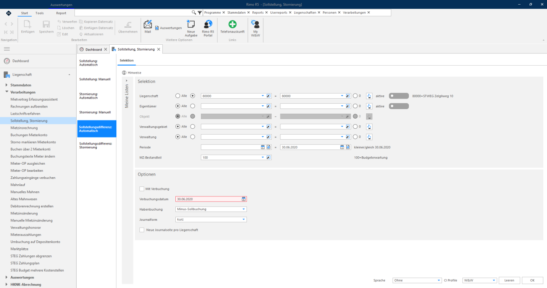
Task: Select the Alle radio for Verwaltungsgebiet
Action: click(178, 127)
